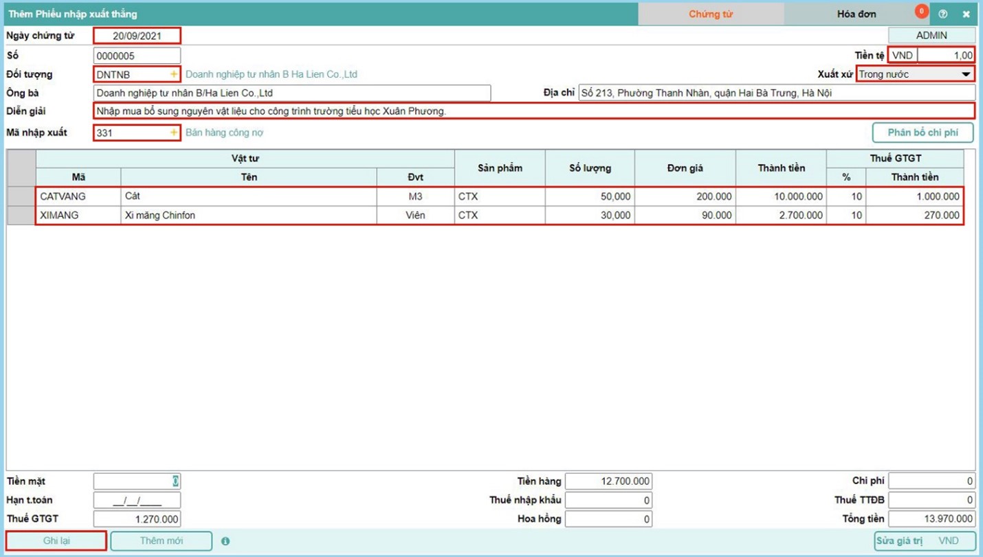The image size is (983, 557).
Task: Click the orange notification badge icon
Action: [921, 11]
